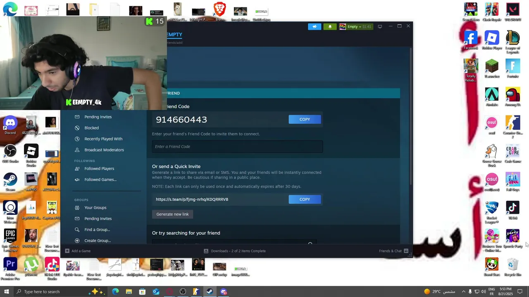Open Outlook from the taskbar

coord(156,292)
